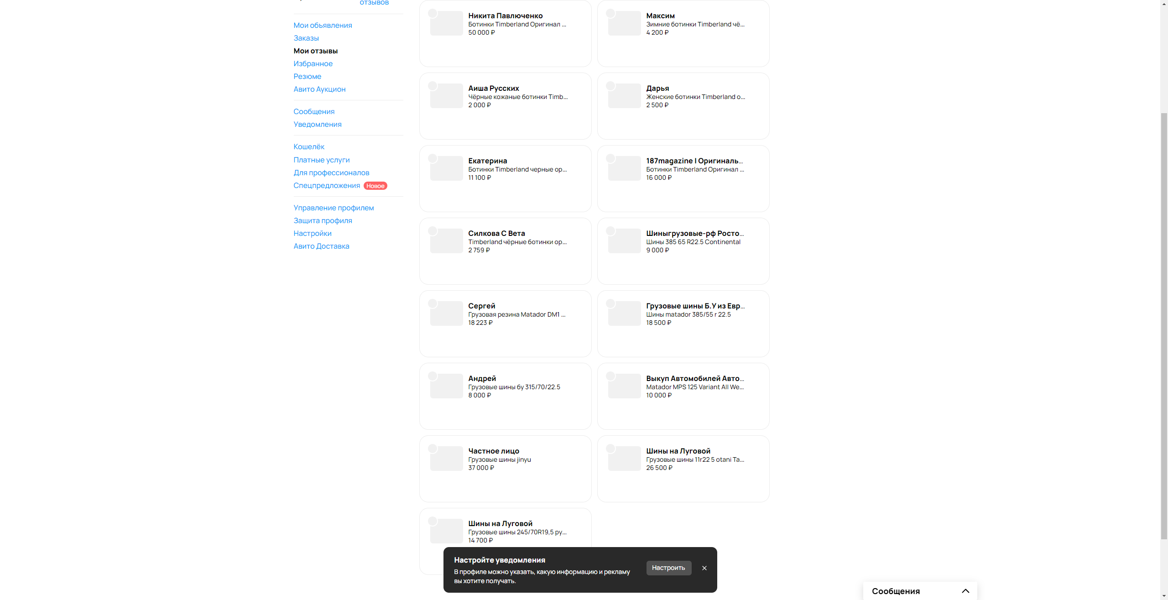Click Частное лицо avatar icon

(x=433, y=449)
